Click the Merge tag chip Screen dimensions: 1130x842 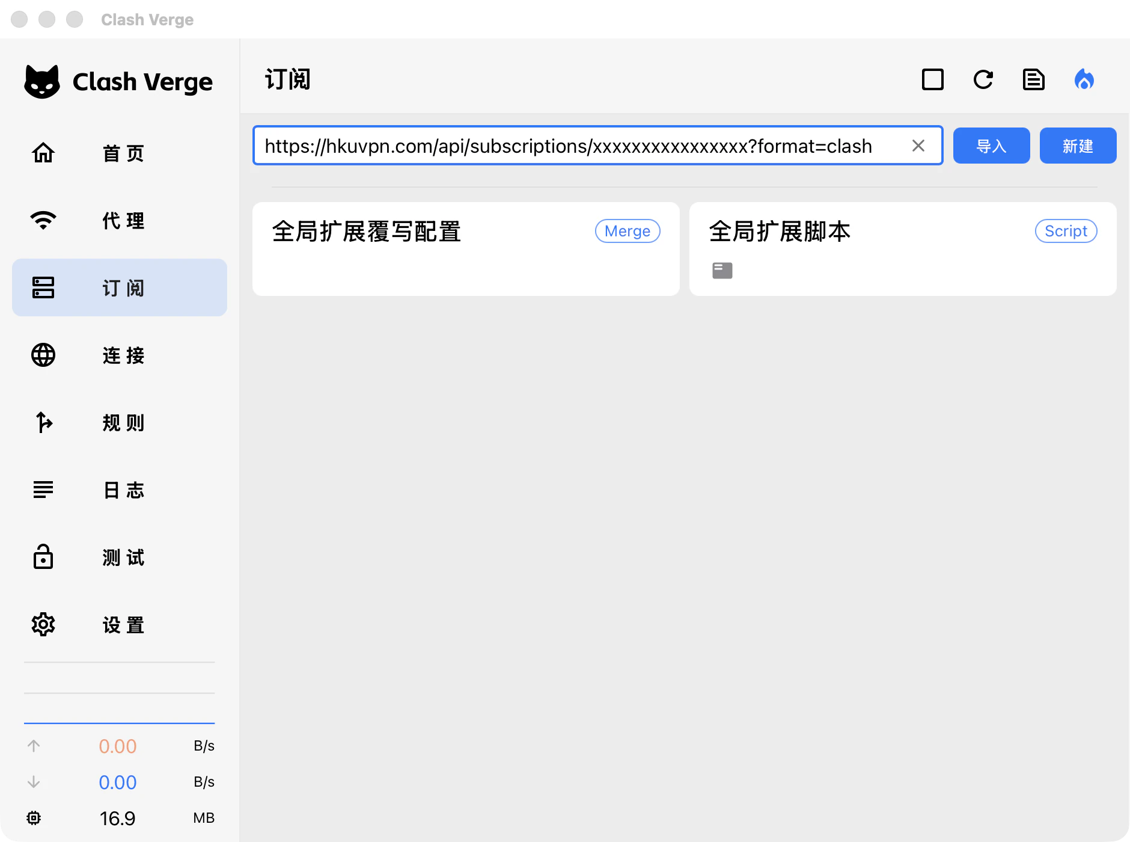pos(628,231)
